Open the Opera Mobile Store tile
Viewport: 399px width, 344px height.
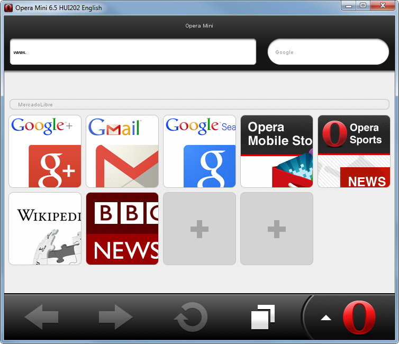(277, 151)
